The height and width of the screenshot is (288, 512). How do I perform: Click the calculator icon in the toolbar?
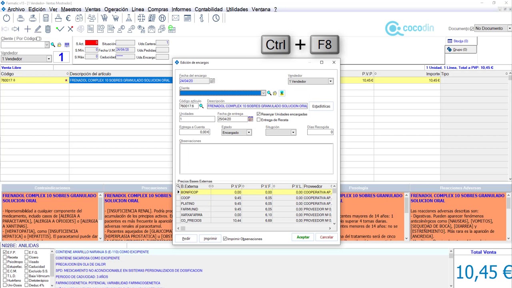click(46, 18)
